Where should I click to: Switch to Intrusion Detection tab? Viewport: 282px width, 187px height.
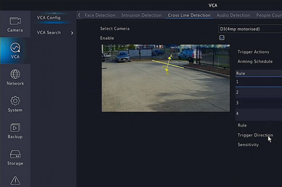141,15
